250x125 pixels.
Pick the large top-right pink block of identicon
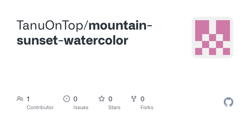click(223, 30)
